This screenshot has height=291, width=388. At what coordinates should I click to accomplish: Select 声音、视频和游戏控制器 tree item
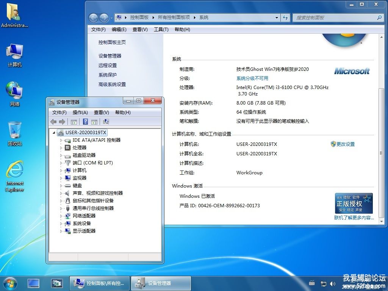[97, 193]
